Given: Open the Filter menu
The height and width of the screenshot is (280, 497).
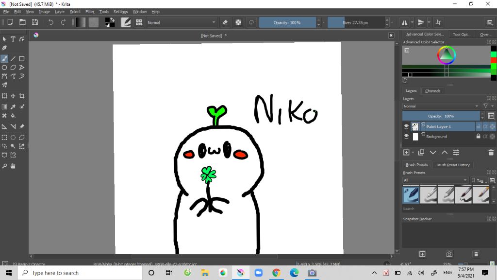Looking at the screenshot, I should pos(90,12).
